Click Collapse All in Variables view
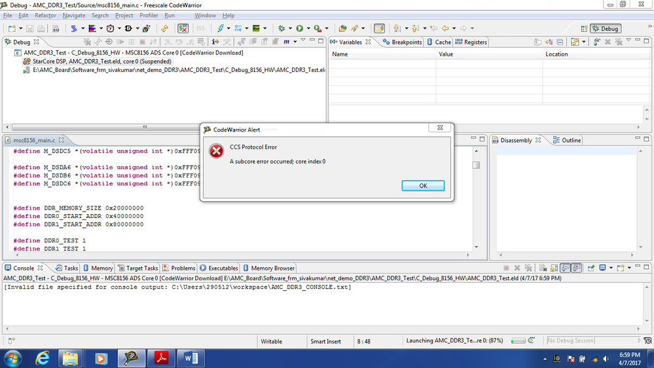 pos(560,42)
